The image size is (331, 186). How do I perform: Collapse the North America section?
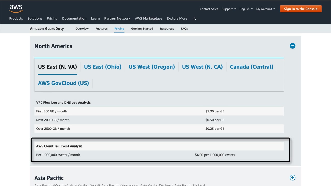coord(292,46)
